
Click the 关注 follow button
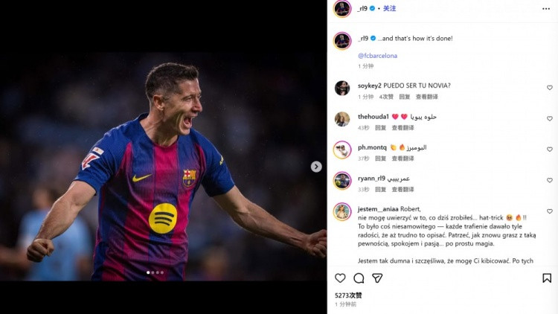pyautogui.click(x=390, y=9)
